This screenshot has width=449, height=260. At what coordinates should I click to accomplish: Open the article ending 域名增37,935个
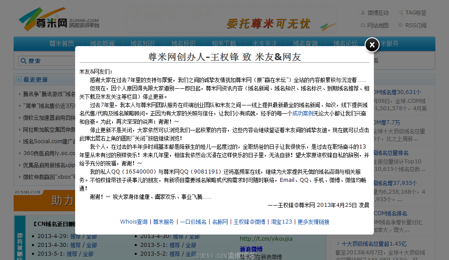(395, 183)
